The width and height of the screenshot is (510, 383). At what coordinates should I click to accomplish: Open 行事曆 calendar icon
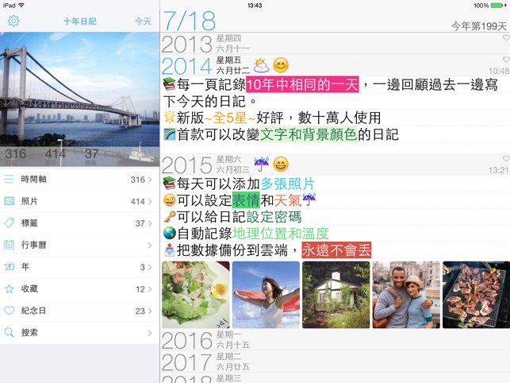pyautogui.click(x=9, y=245)
